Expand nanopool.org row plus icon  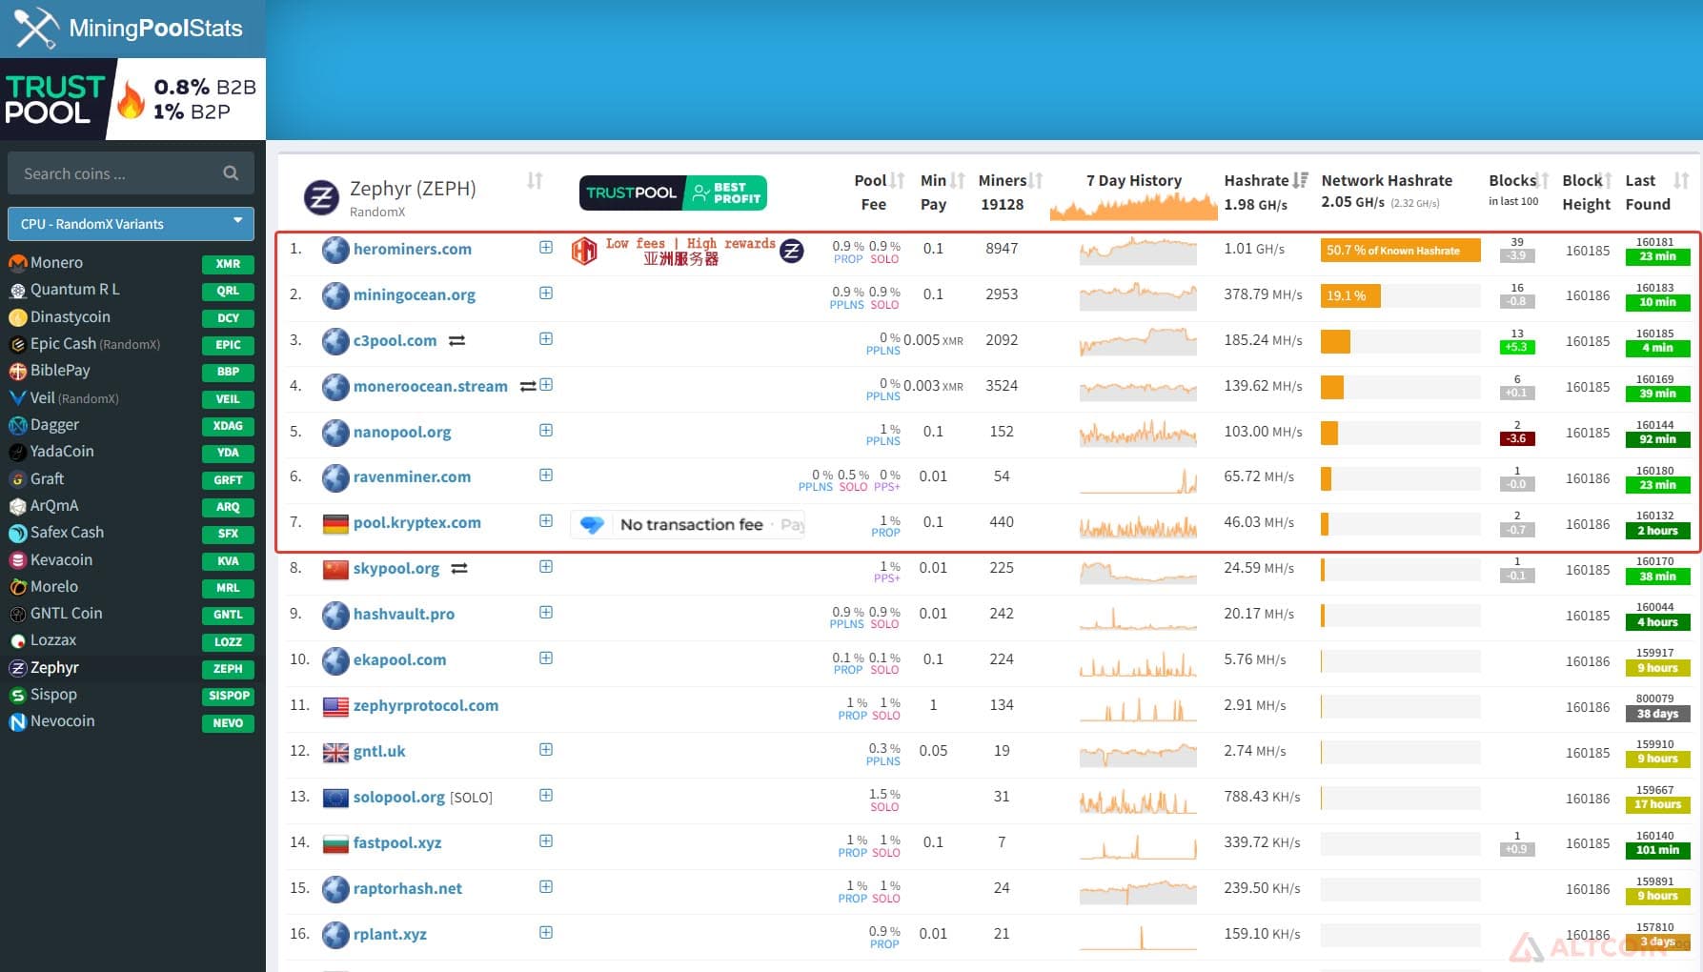pos(546,430)
